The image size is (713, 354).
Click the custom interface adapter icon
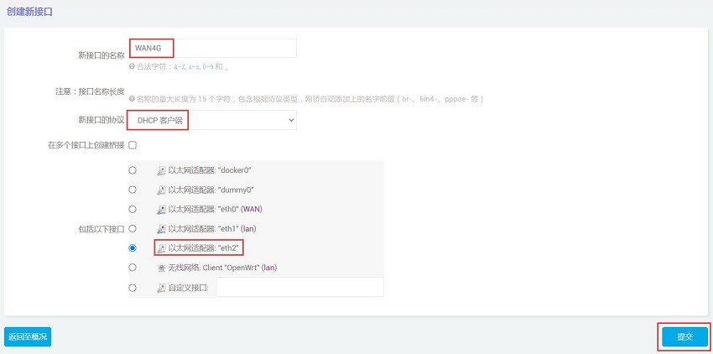161,288
